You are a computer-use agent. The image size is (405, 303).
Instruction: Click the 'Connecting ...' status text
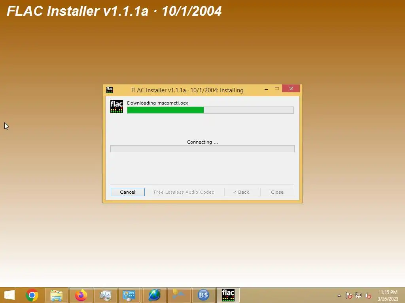[202, 142]
